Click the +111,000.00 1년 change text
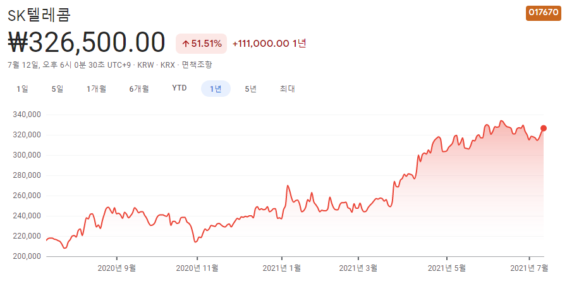The height and width of the screenshot is (281, 567). click(x=269, y=44)
